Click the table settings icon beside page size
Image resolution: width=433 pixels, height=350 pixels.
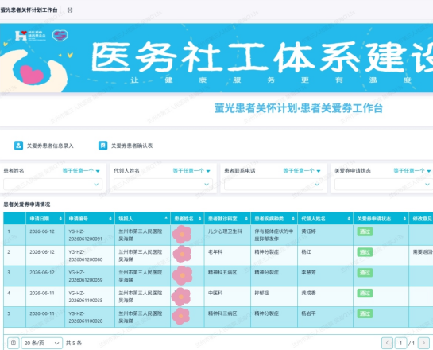pos(14,343)
